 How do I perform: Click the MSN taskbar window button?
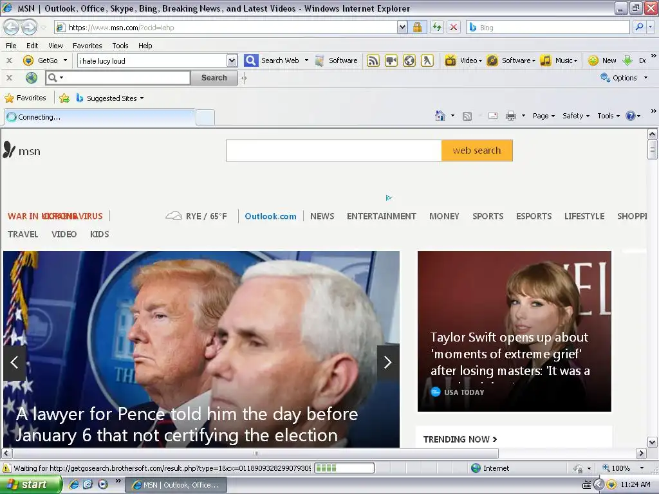pos(176,485)
